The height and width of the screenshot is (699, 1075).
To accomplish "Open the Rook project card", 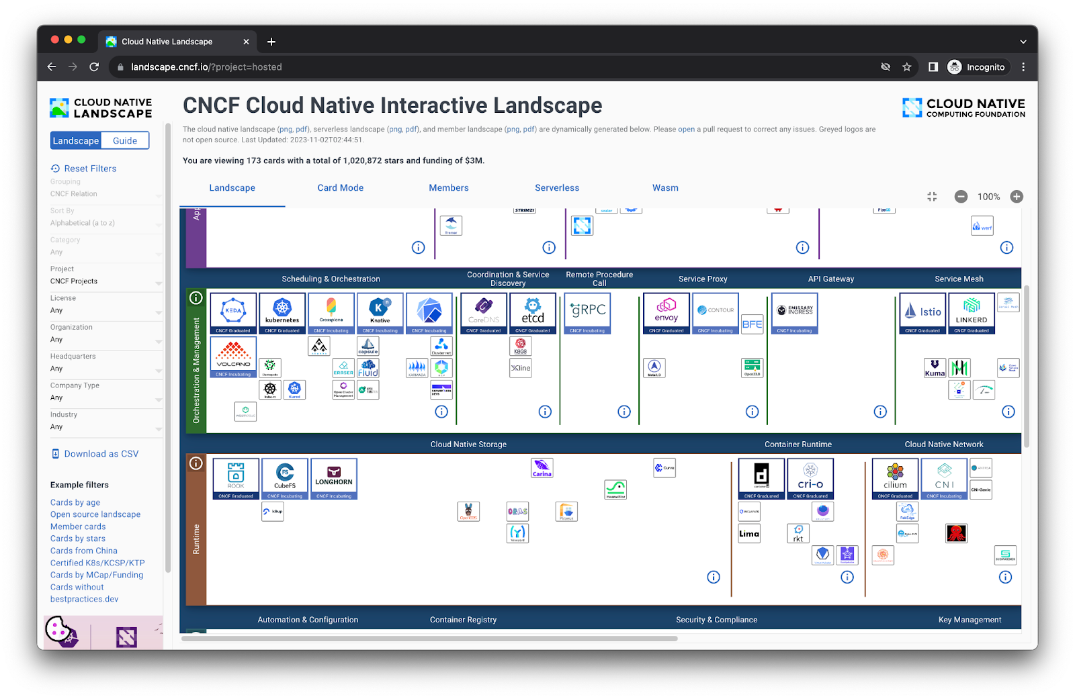I will pyautogui.click(x=236, y=479).
